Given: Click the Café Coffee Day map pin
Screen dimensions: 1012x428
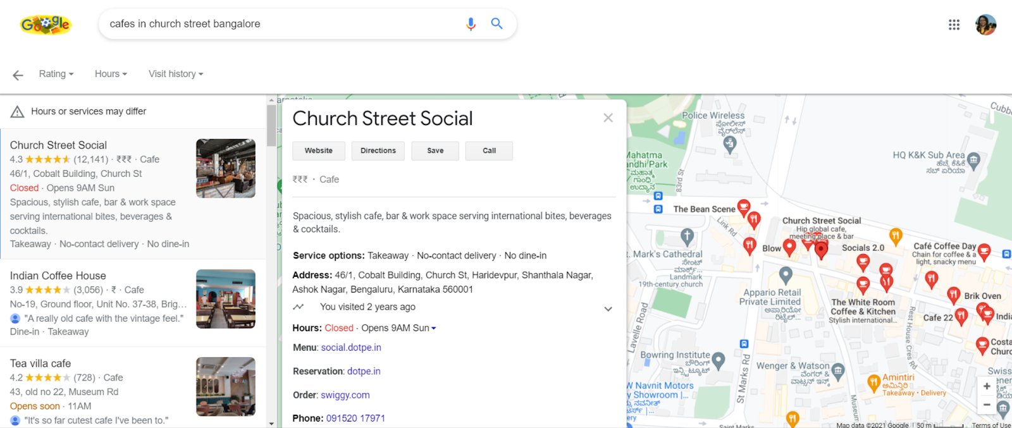Looking at the screenshot, I should point(984,252).
